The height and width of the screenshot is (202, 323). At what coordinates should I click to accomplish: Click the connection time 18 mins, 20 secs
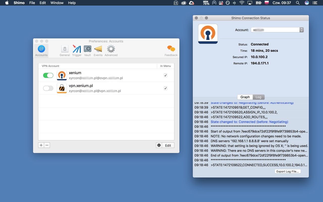click(x=264, y=50)
